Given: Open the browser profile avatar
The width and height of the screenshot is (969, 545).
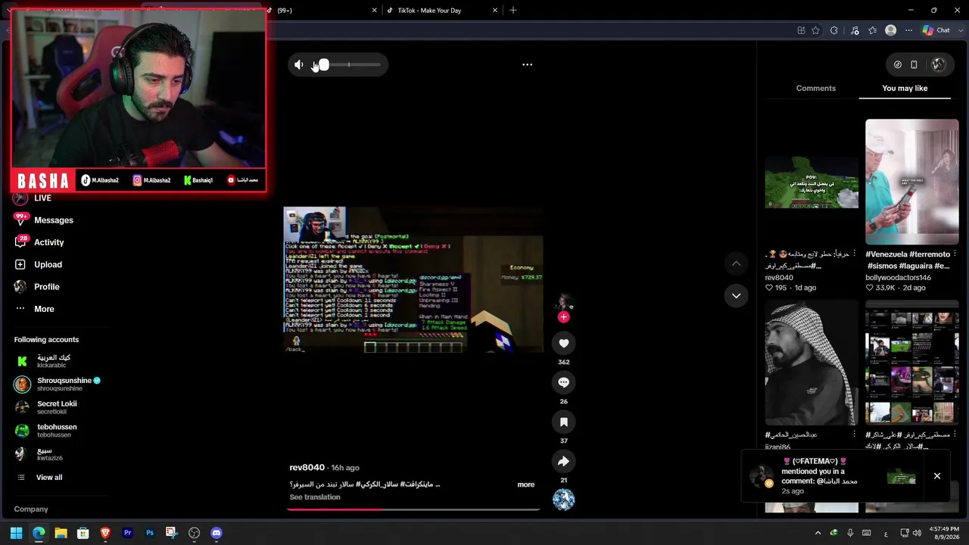Looking at the screenshot, I should [891, 31].
